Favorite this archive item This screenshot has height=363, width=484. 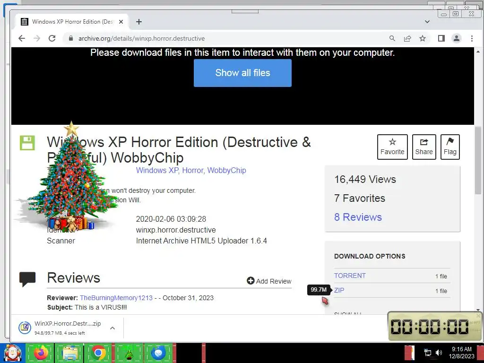pyautogui.click(x=392, y=147)
